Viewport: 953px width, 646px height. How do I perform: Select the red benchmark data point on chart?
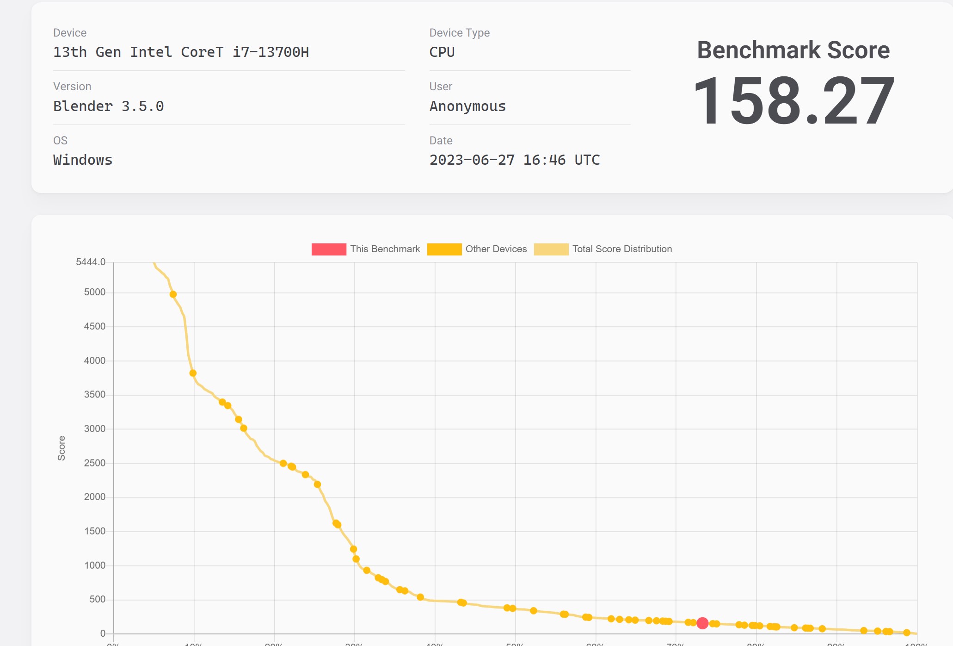[x=702, y=623]
